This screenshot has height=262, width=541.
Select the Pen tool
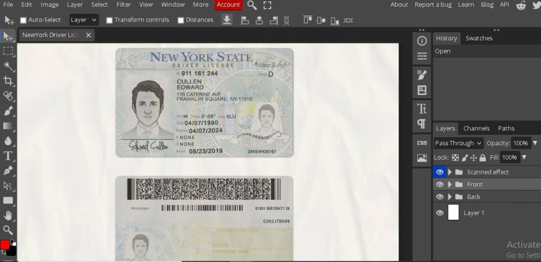(x=8, y=171)
